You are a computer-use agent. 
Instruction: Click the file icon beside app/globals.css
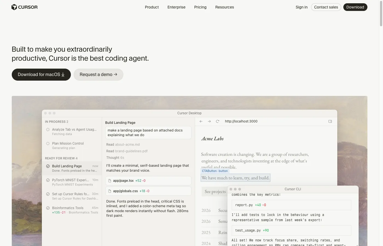click(110, 191)
